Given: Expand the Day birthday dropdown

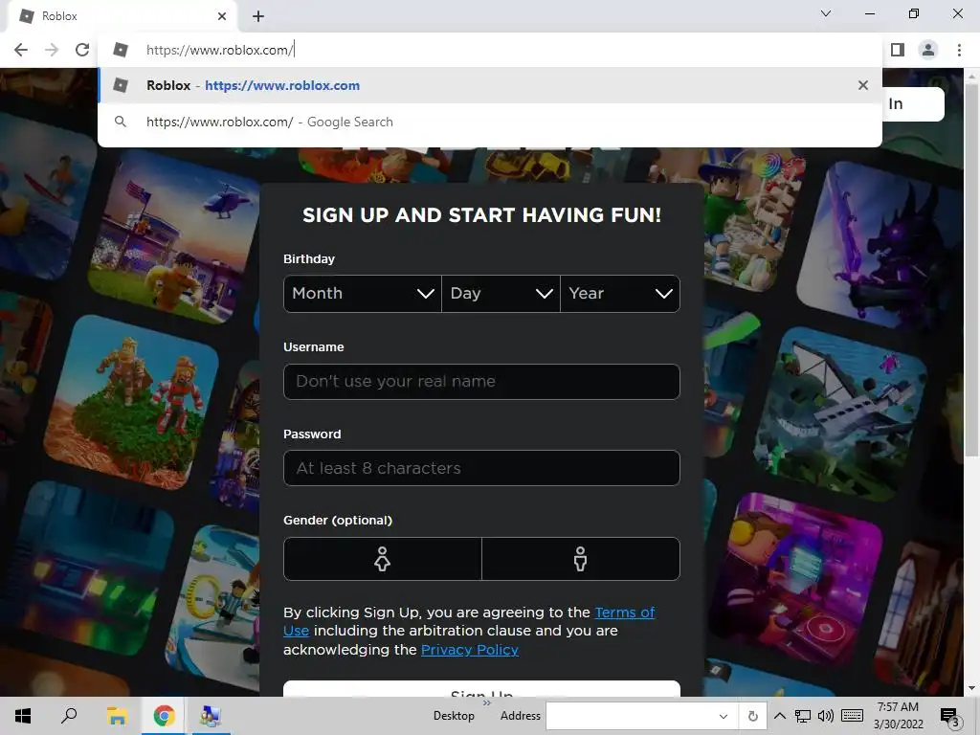Looking at the screenshot, I should (x=501, y=294).
